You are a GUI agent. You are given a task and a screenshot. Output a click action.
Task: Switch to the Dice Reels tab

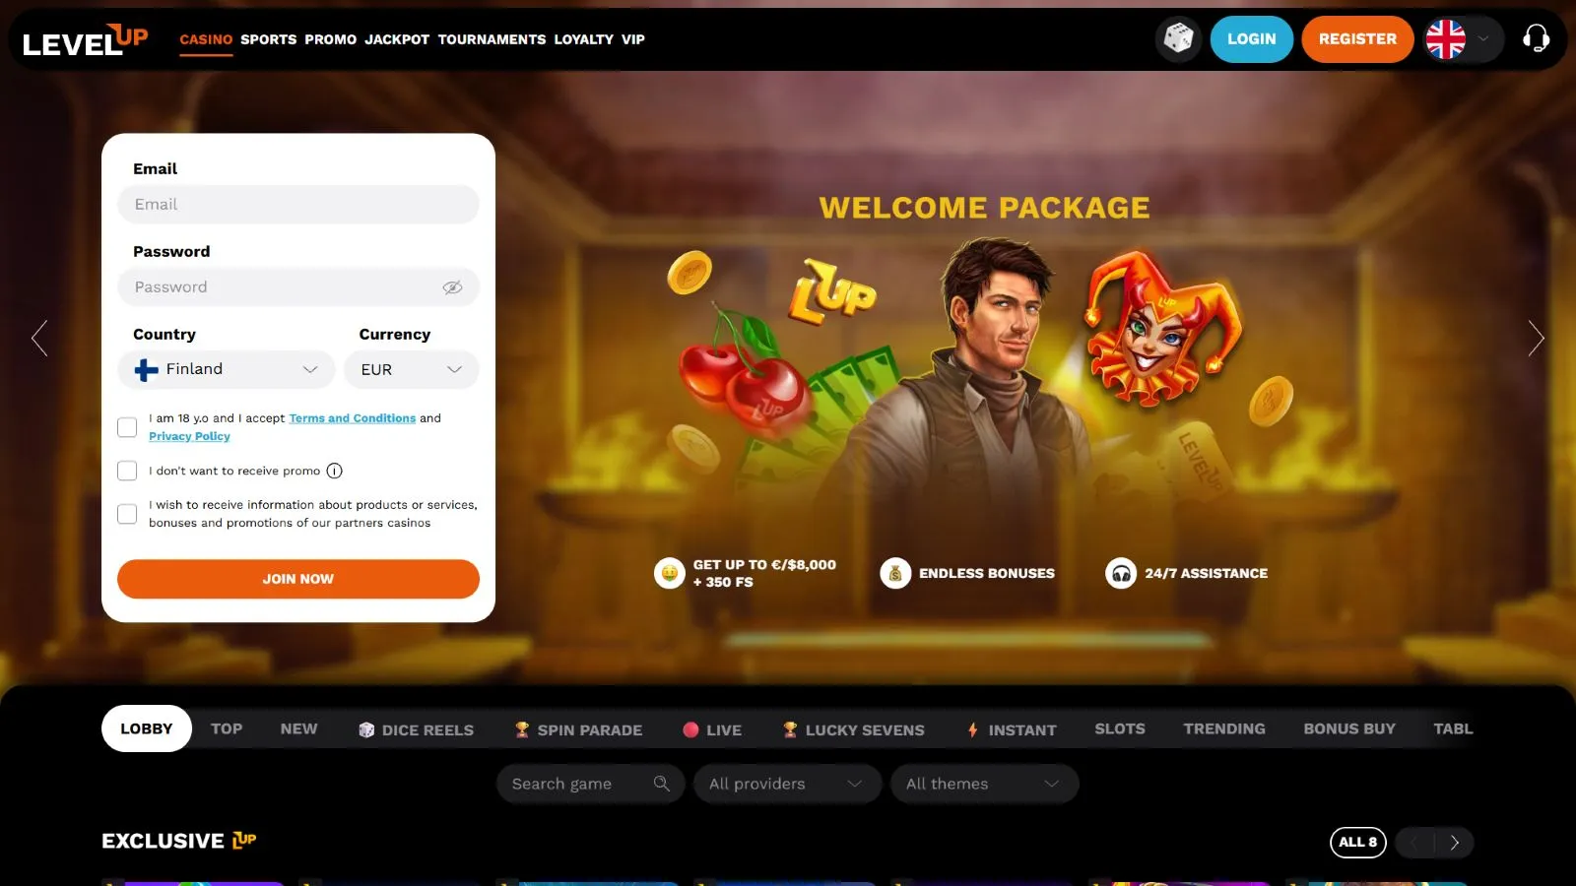[x=416, y=729]
